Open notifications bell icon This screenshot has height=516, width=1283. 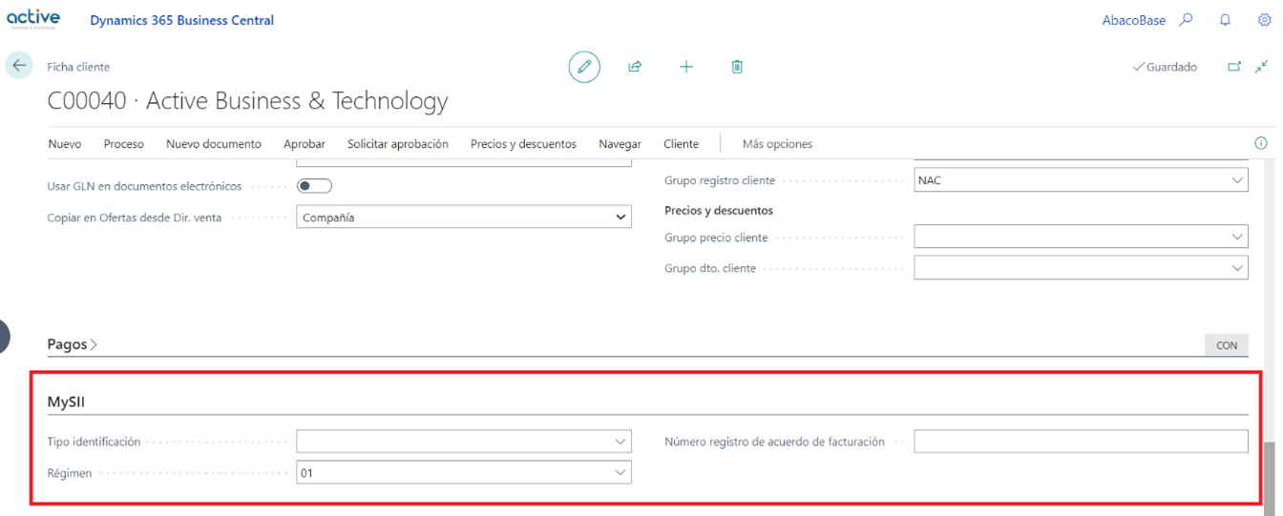coord(1226,20)
